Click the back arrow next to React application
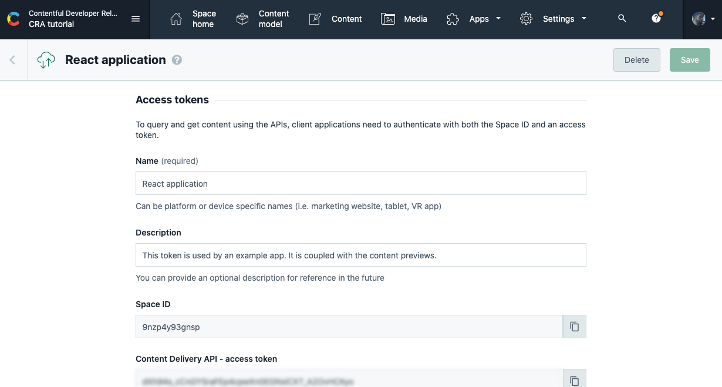The image size is (722, 387). tap(12, 59)
